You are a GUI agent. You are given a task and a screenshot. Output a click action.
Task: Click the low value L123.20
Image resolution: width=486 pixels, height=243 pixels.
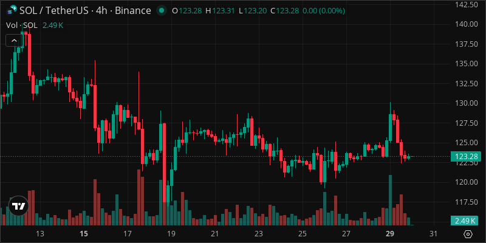(x=252, y=11)
